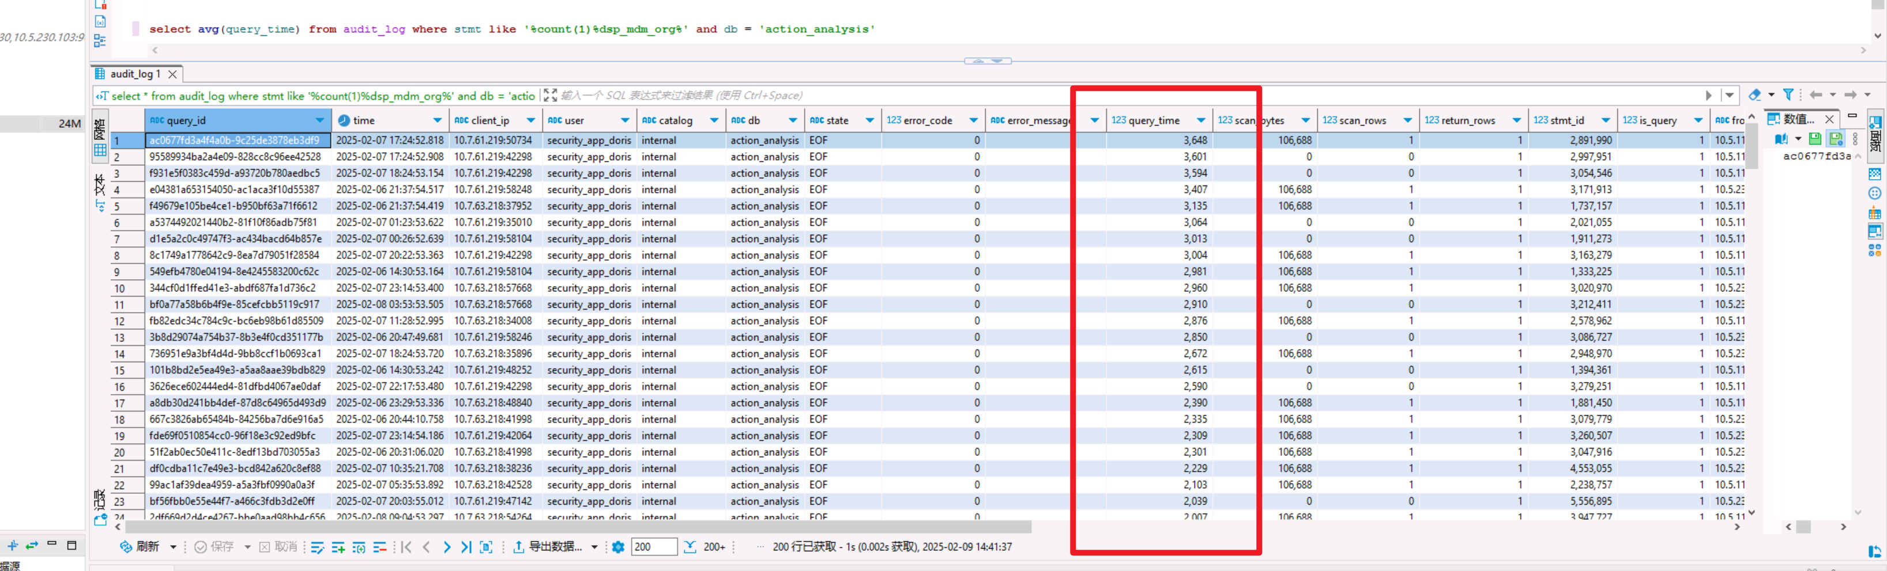Open the query_time column filter dropdown
Image resolution: width=1887 pixels, height=571 pixels.
point(1200,121)
